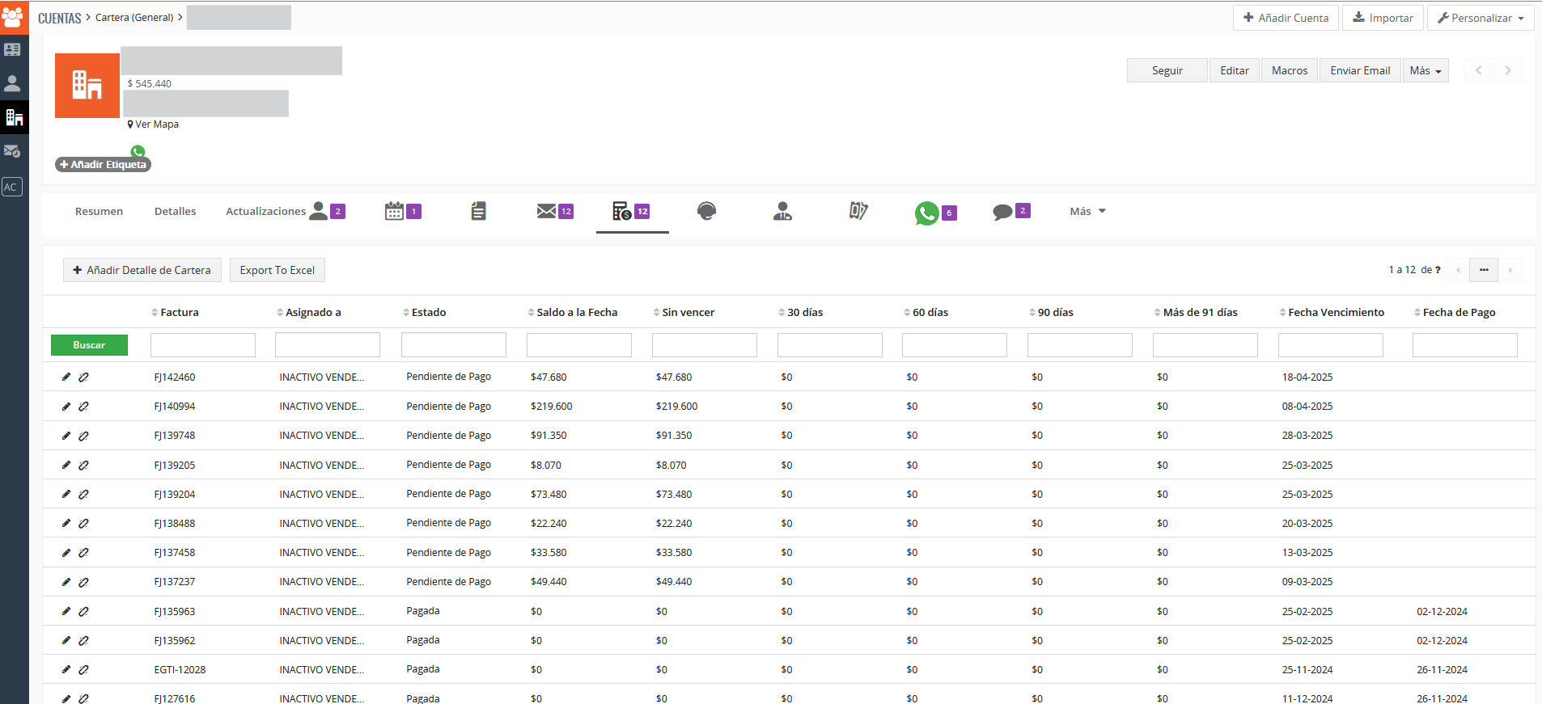
Task: Expand the Personalizar dropdown
Action: point(1481,18)
